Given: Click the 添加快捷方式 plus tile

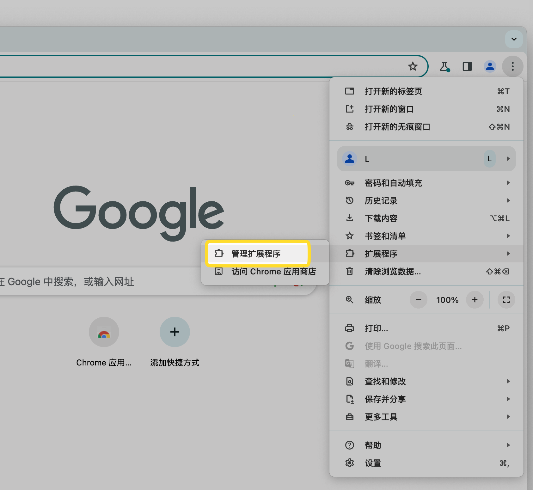Looking at the screenshot, I should [x=175, y=332].
